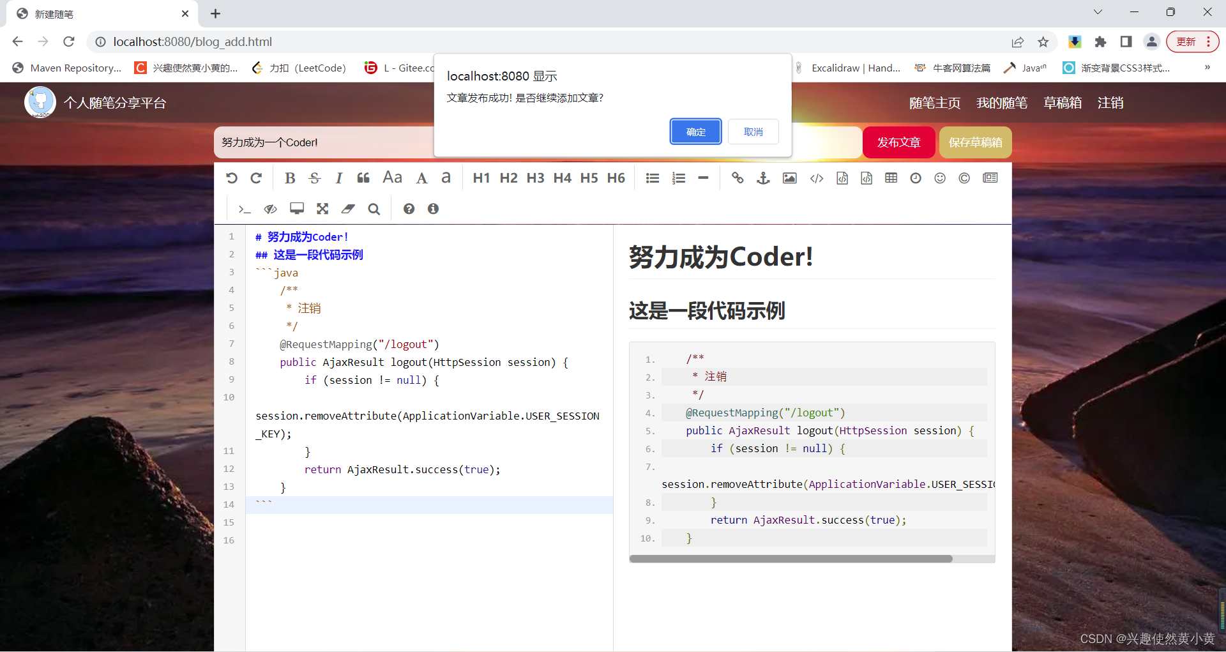Expand bookmarks overflow chevron
Viewport: 1226px width, 652px height.
[x=1207, y=68]
